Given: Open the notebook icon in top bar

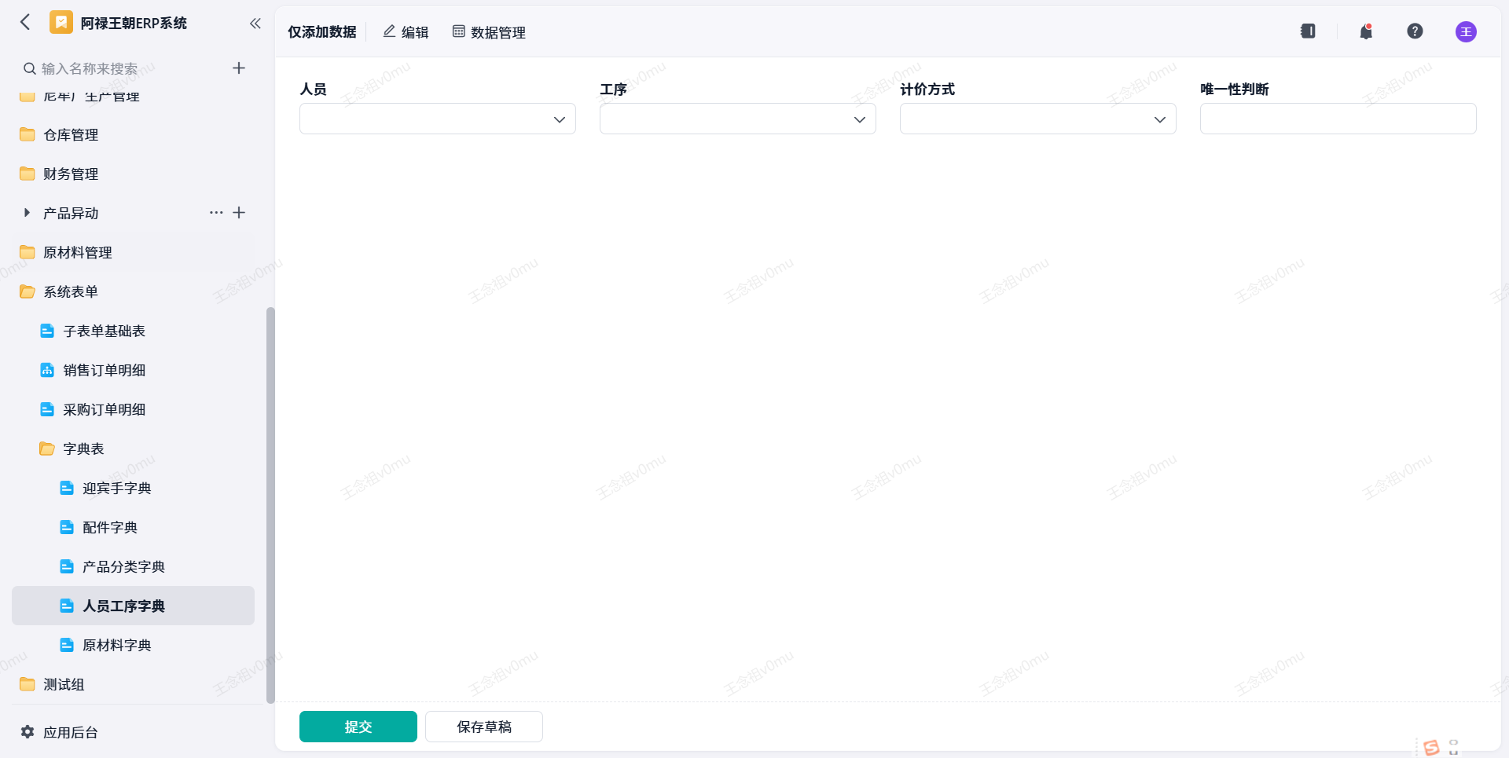Looking at the screenshot, I should 1308,31.
